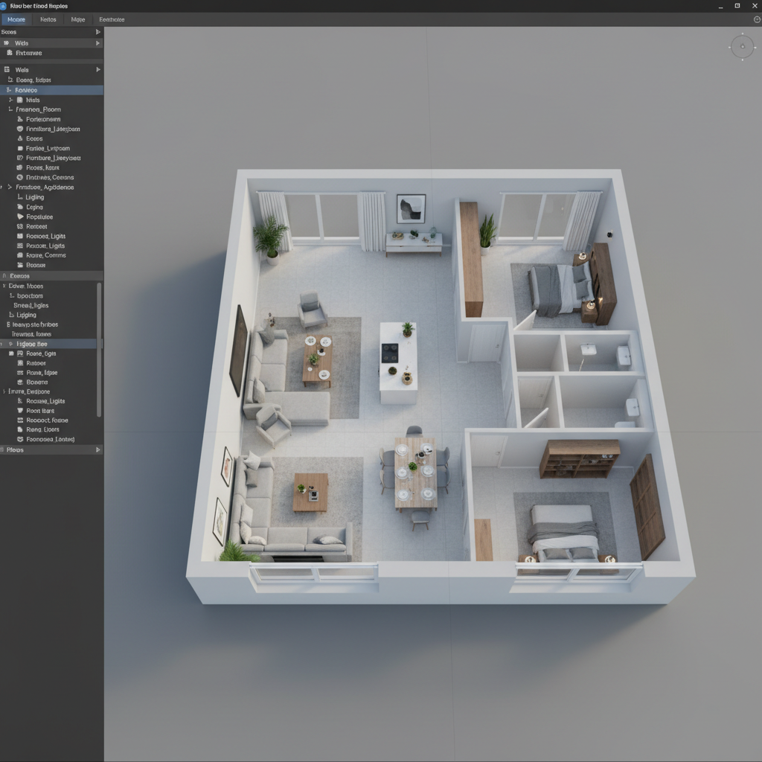Expand the Frmdooe_Agiddence tree node
This screenshot has width=762, height=762.
pyautogui.click(x=9, y=187)
